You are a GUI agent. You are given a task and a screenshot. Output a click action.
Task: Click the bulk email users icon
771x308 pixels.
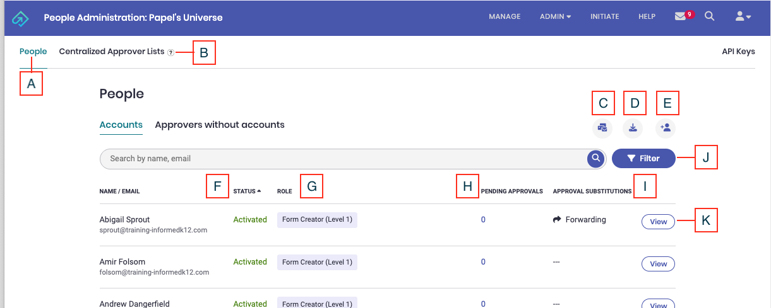pos(602,128)
